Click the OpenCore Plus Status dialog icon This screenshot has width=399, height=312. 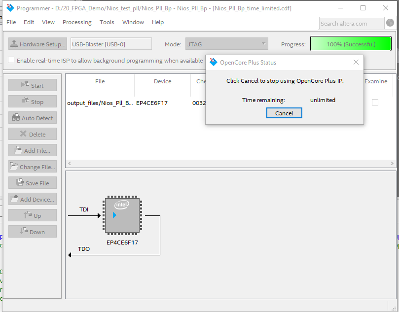[213, 62]
